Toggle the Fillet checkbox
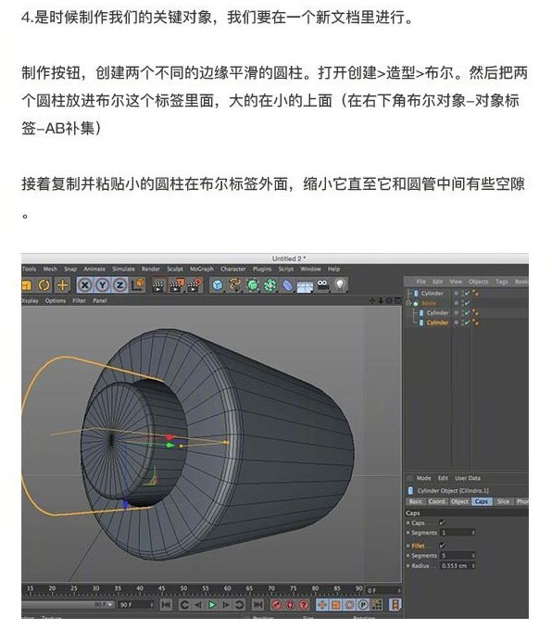 [443, 545]
